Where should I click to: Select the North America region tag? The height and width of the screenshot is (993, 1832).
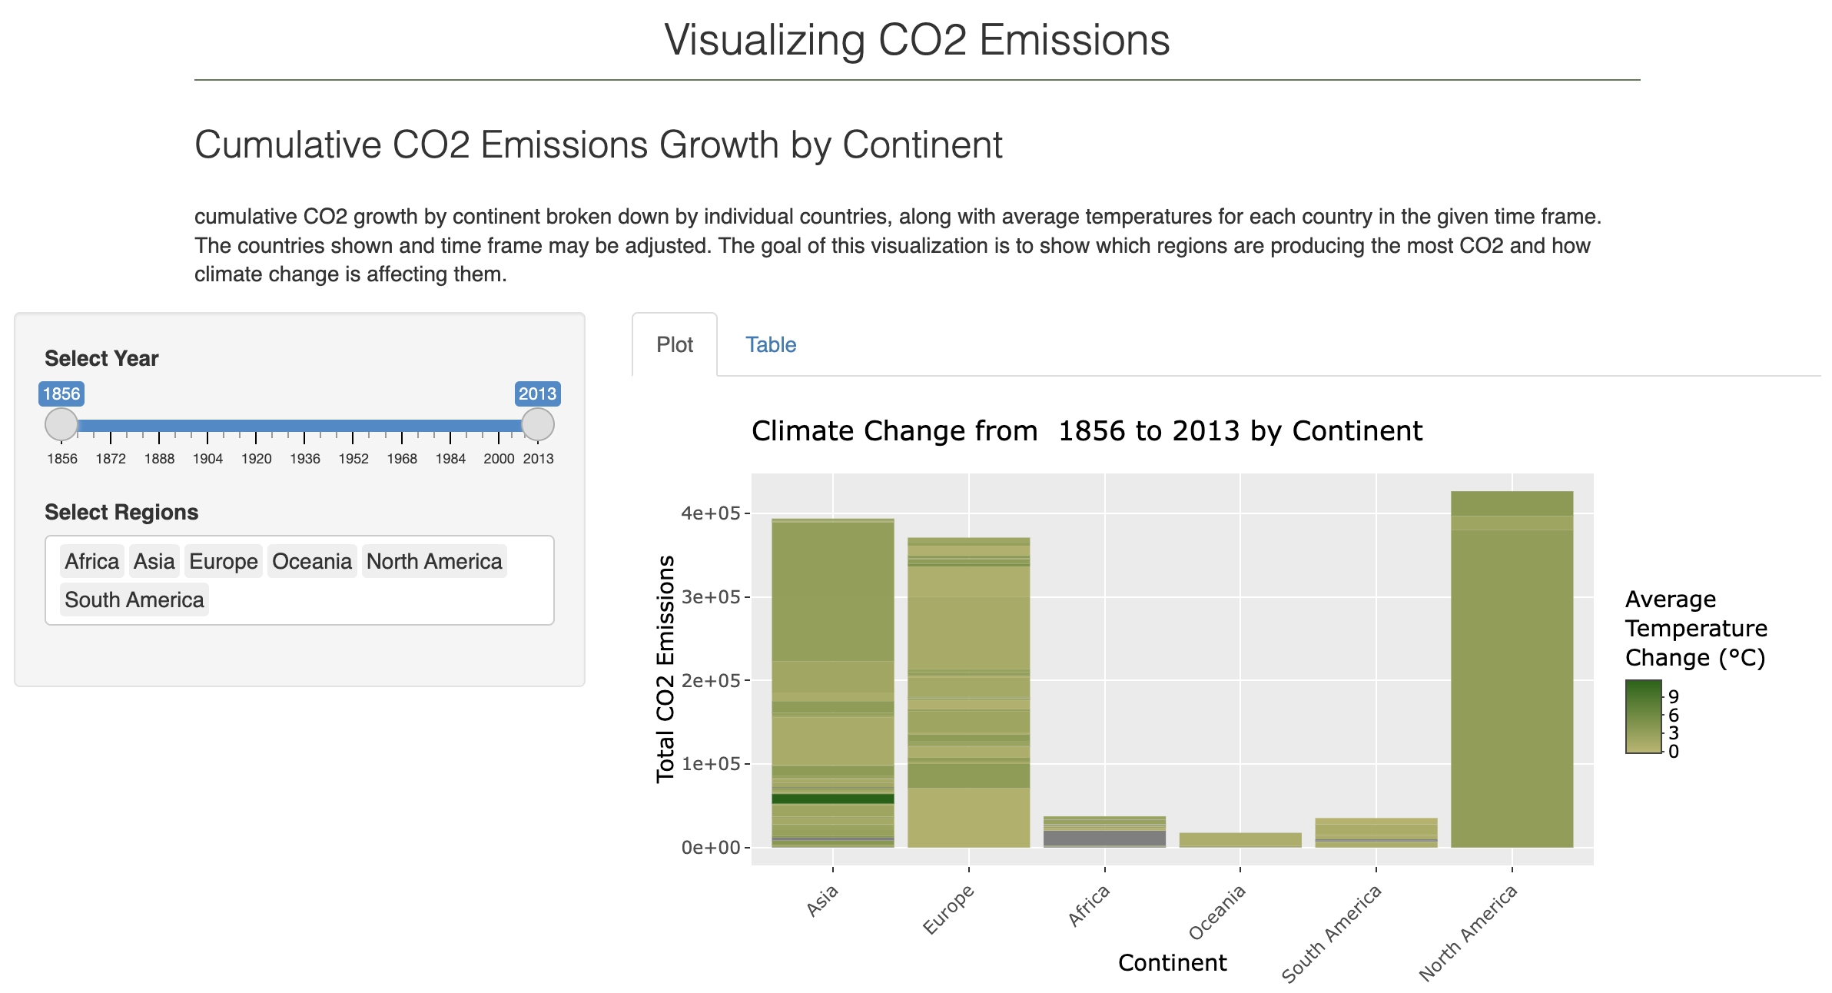tap(434, 561)
